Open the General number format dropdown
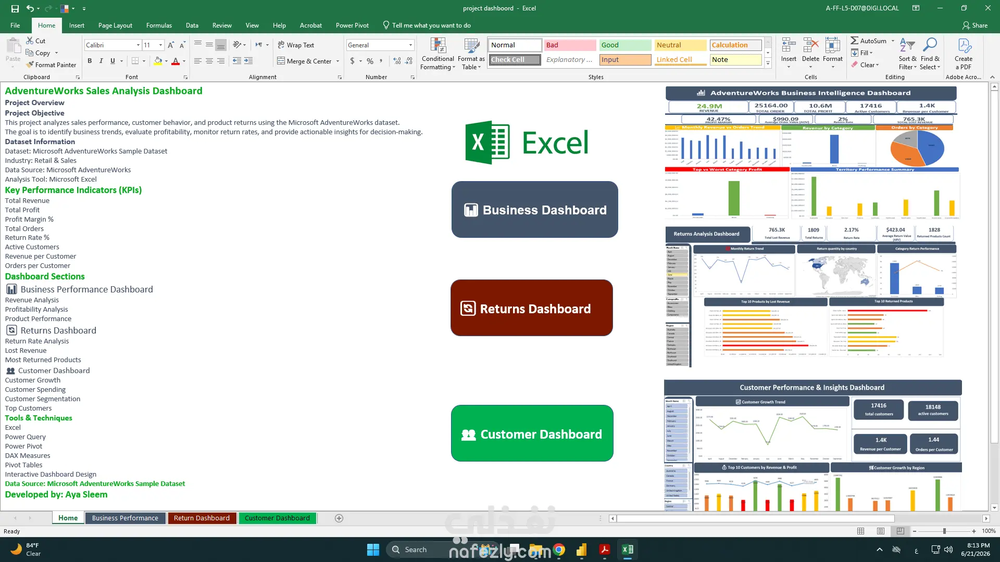Viewport: 1000px width, 562px height. 410,45
